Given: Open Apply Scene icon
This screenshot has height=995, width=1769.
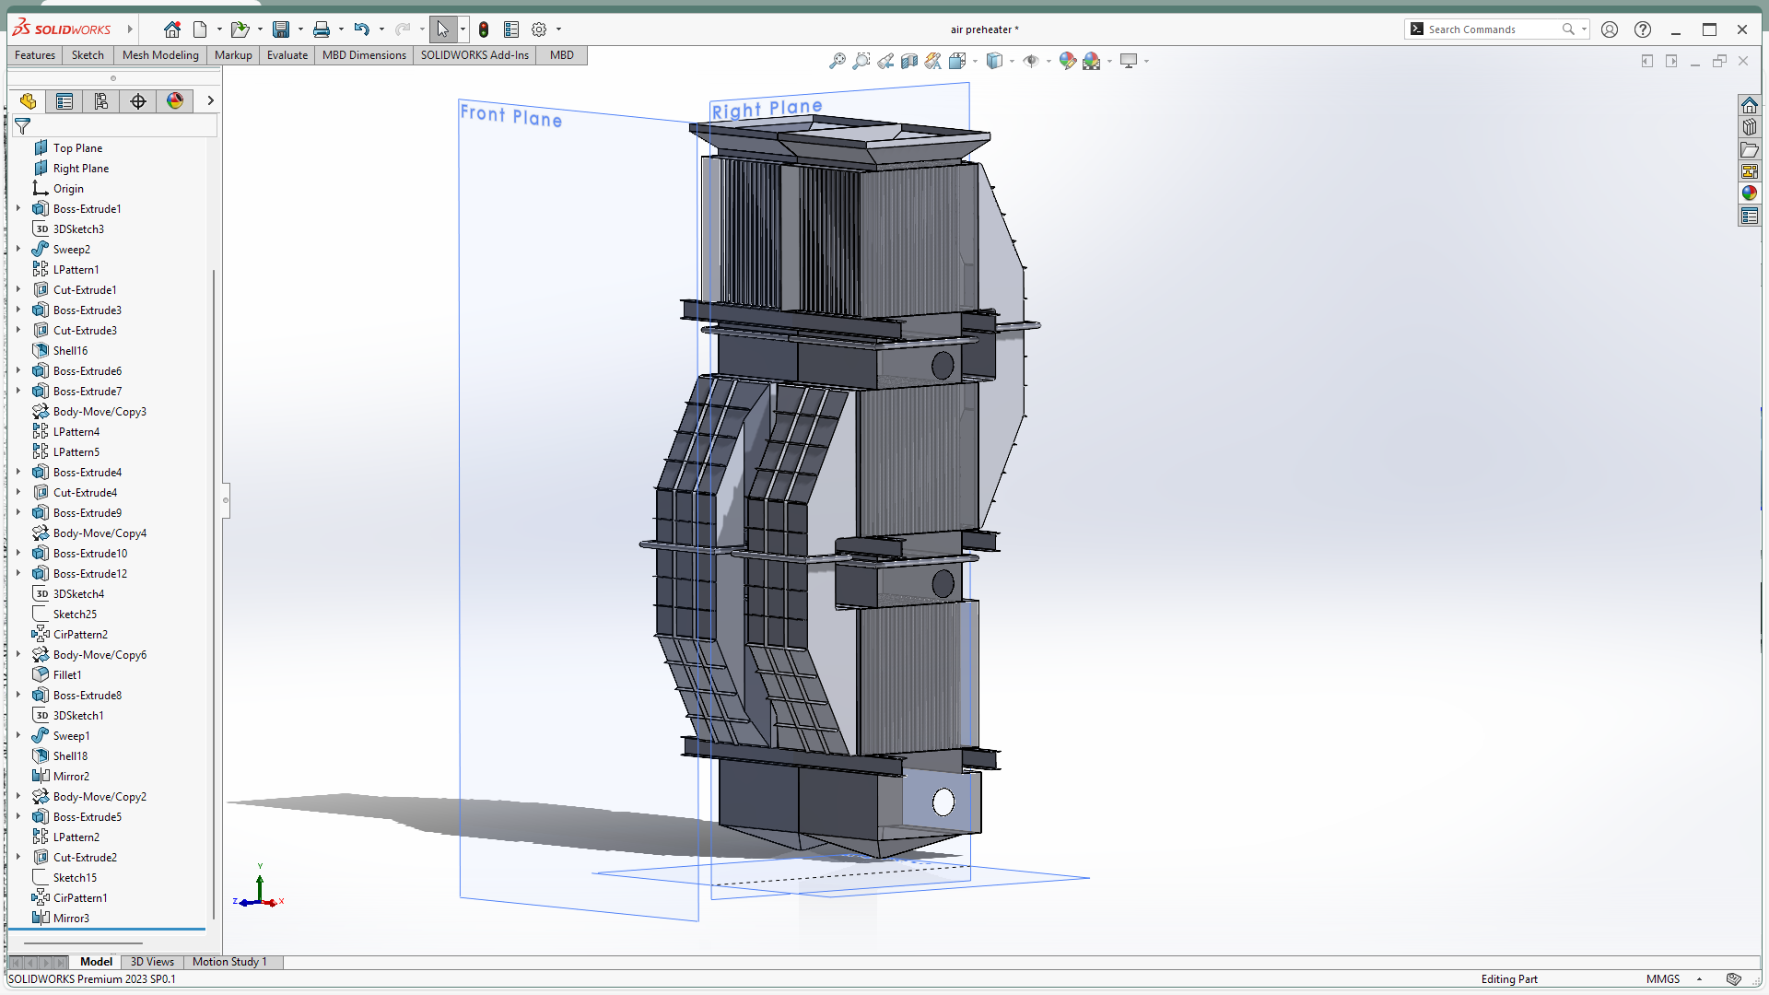Looking at the screenshot, I should [1092, 61].
